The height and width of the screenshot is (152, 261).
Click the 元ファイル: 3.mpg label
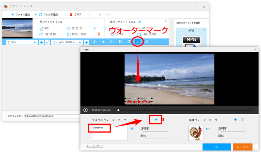(51, 22)
